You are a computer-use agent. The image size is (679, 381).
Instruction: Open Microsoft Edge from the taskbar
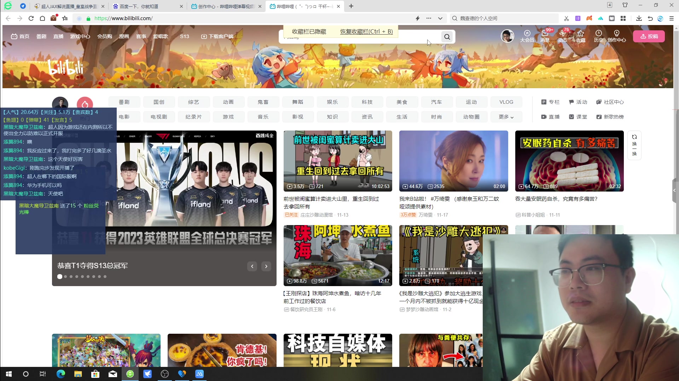(x=61, y=374)
